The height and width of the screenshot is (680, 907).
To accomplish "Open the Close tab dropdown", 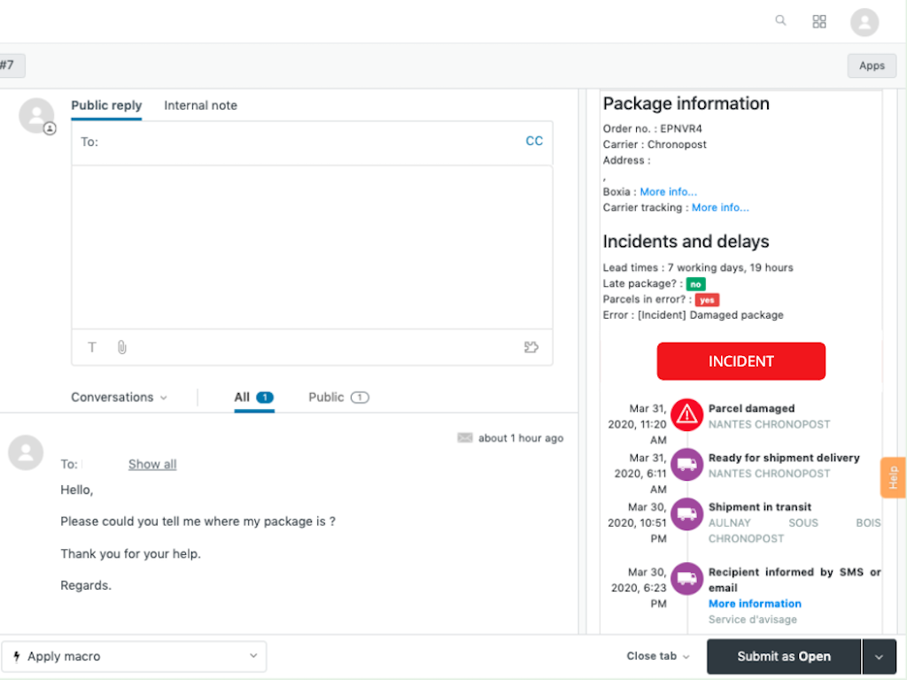I will click(656, 656).
